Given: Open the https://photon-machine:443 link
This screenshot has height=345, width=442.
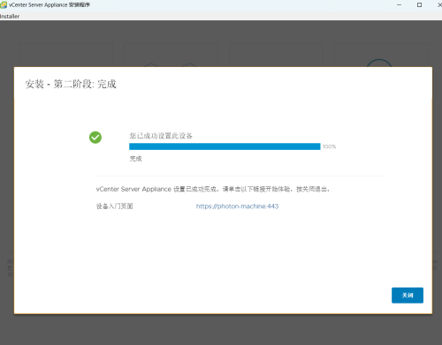Looking at the screenshot, I should (x=237, y=206).
